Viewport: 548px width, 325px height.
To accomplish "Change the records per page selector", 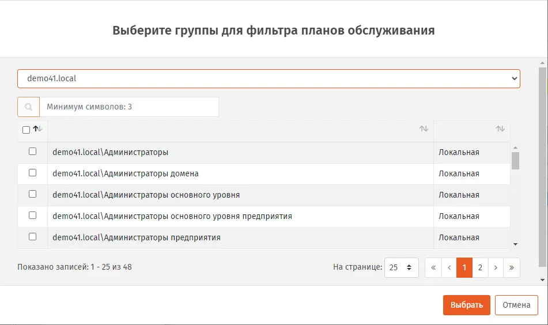I will click(x=401, y=268).
